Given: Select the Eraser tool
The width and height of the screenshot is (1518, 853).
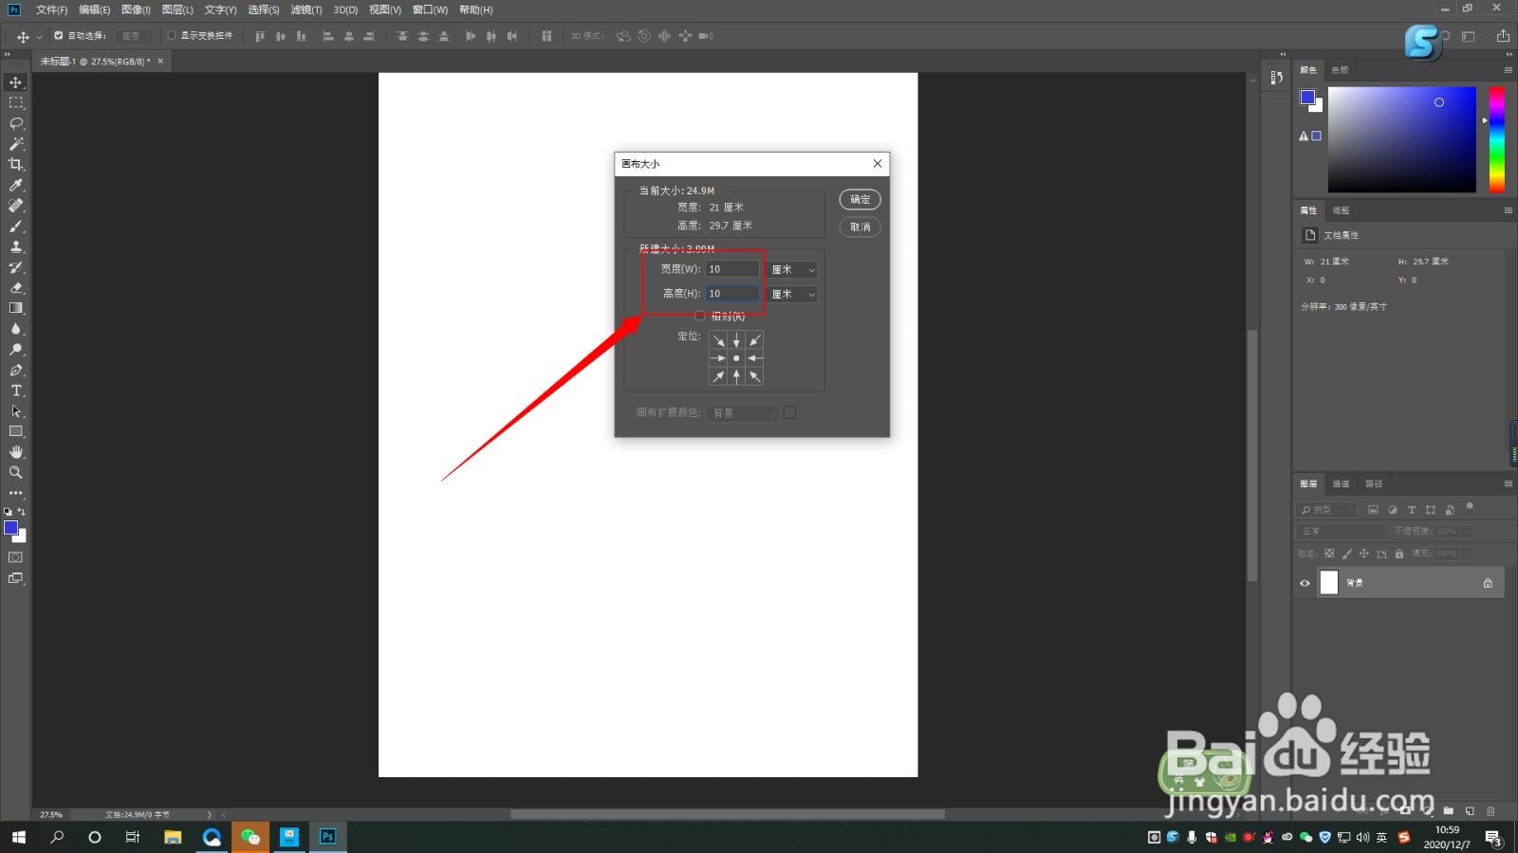Looking at the screenshot, I should coord(16,287).
